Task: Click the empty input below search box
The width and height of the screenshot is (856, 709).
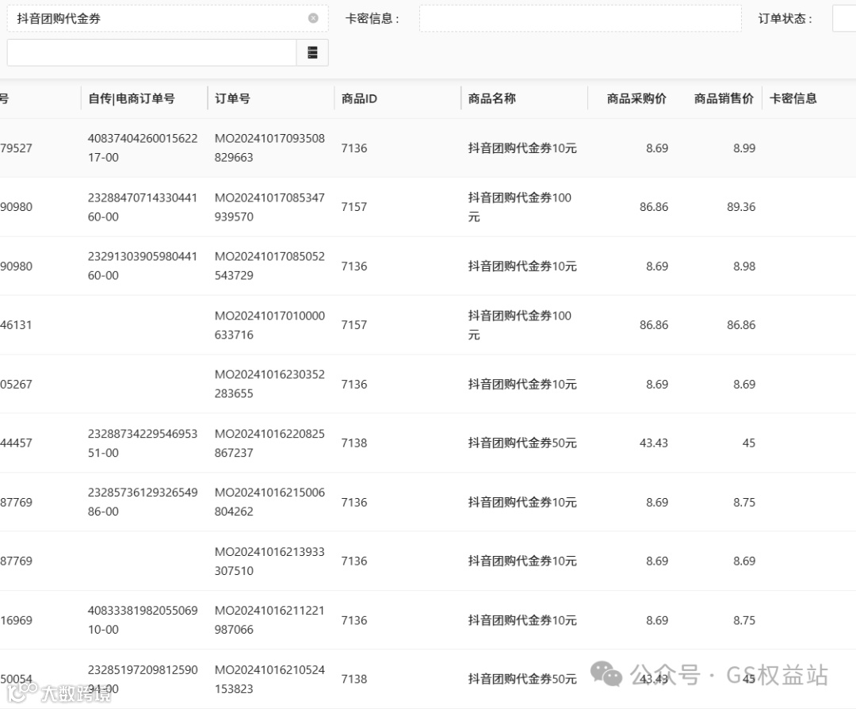Action: (x=151, y=52)
